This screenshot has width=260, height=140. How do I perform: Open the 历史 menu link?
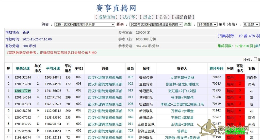tap(147, 17)
